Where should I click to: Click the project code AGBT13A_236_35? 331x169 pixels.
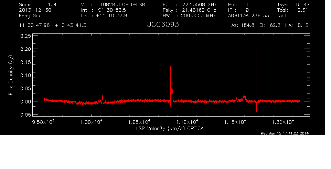249,16
